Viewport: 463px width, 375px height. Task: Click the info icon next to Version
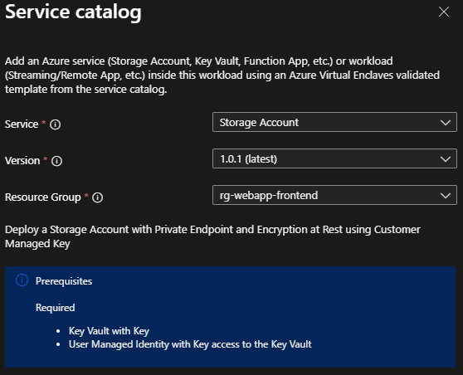click(x=56, y=161)
